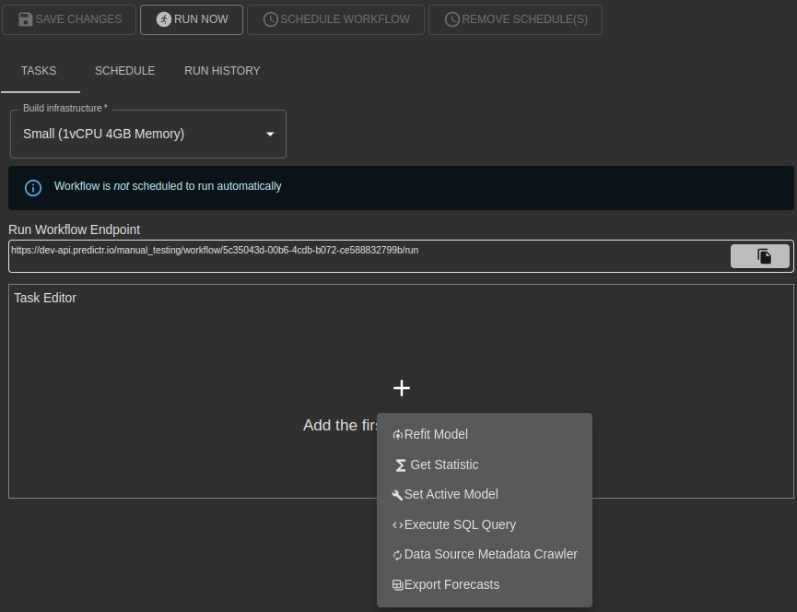
Task: Select Execute SQL Query menu entry
Action: point(485,524)
